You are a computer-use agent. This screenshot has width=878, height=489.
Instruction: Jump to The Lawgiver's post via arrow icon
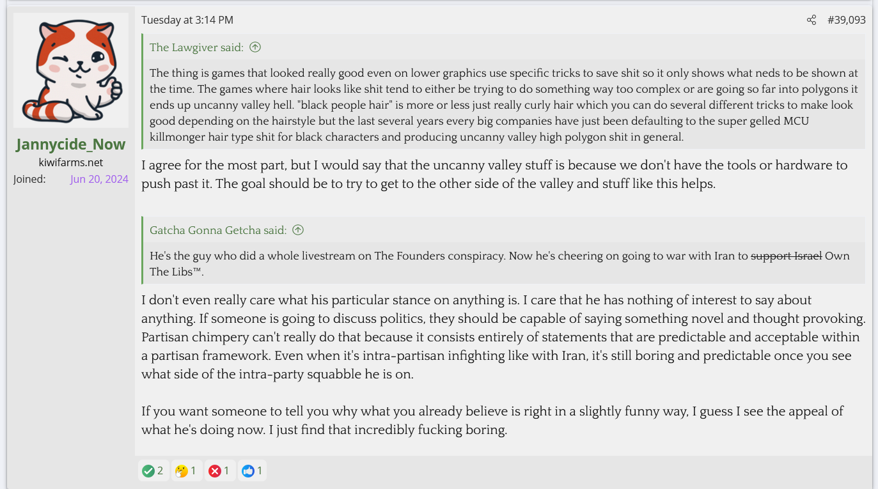click(255, 47)
